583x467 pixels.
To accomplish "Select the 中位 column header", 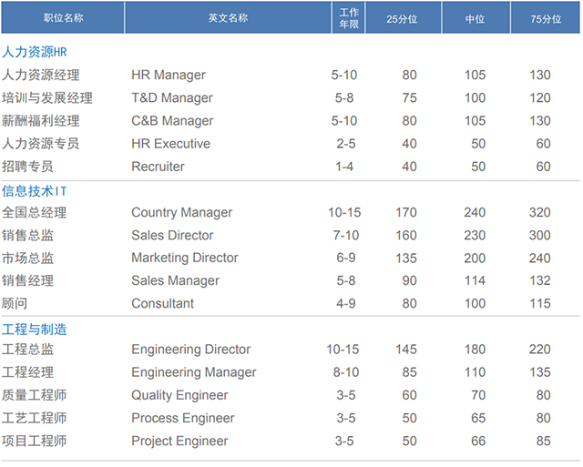I will click(475, 17).
